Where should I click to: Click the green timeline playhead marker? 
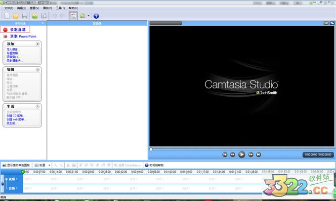(23, 172)
